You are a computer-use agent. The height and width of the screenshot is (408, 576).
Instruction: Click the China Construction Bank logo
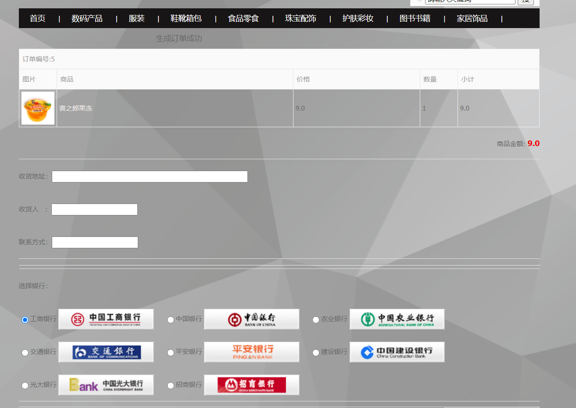tap(397, 352)
